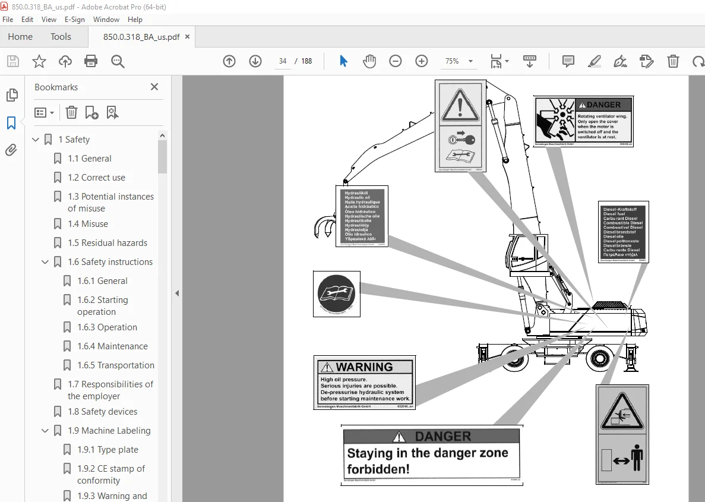Screen dimensions: 705x502
Task: Jump to 1.2 Correct use bookmark
Action: pos(97,178)
